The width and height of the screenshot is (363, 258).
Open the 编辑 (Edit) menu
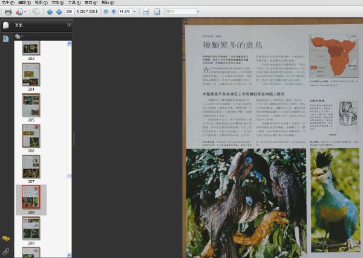[25, 2]
